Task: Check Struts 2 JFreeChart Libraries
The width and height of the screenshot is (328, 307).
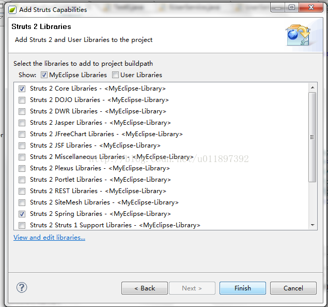Action: pyautogui.click(x=22, y=134)
